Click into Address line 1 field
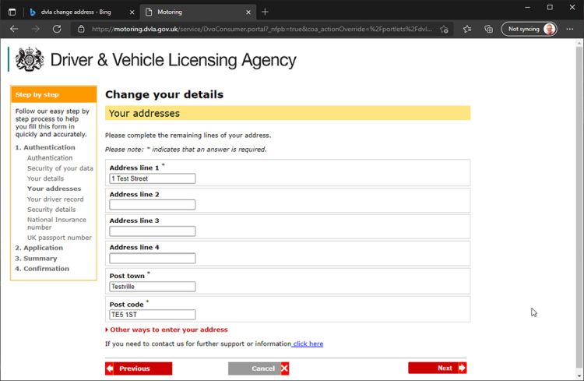This screenshot has width=584, height=381. pyautogui.click(x=153, y=178)
